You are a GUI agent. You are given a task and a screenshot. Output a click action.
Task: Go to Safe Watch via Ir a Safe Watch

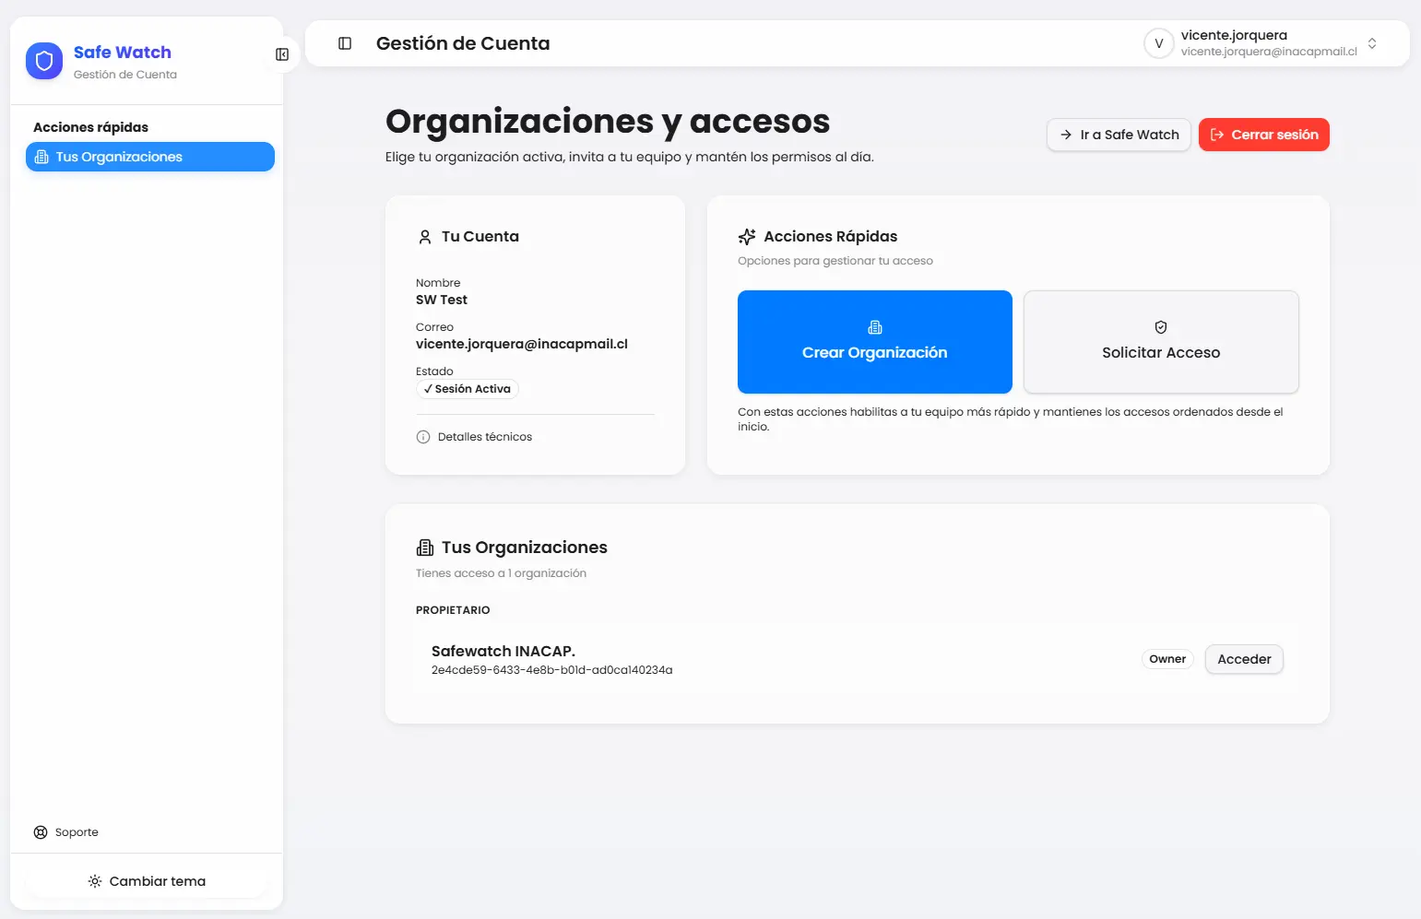coord(1119,135)
